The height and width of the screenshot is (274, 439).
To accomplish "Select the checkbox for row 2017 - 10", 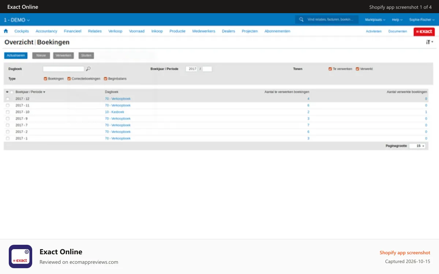I will click(x=8, y=112).
